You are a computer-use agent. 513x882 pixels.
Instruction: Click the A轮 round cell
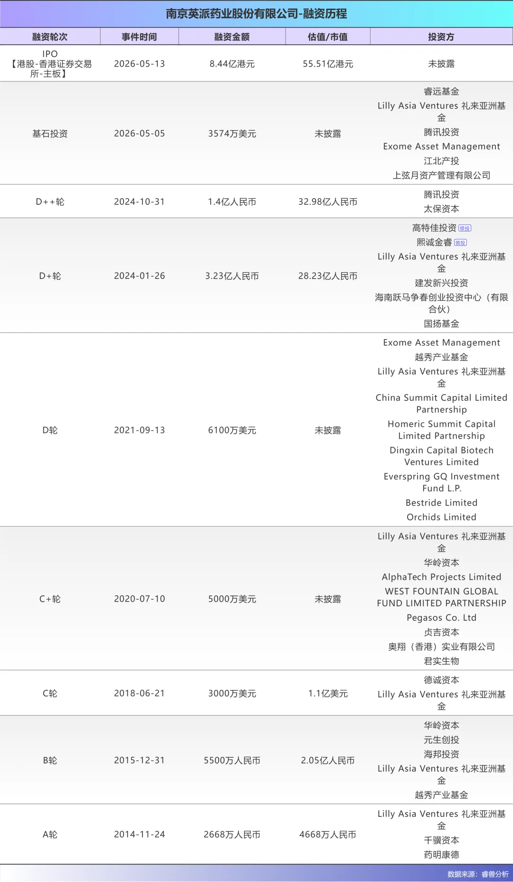tap(50, 834)
